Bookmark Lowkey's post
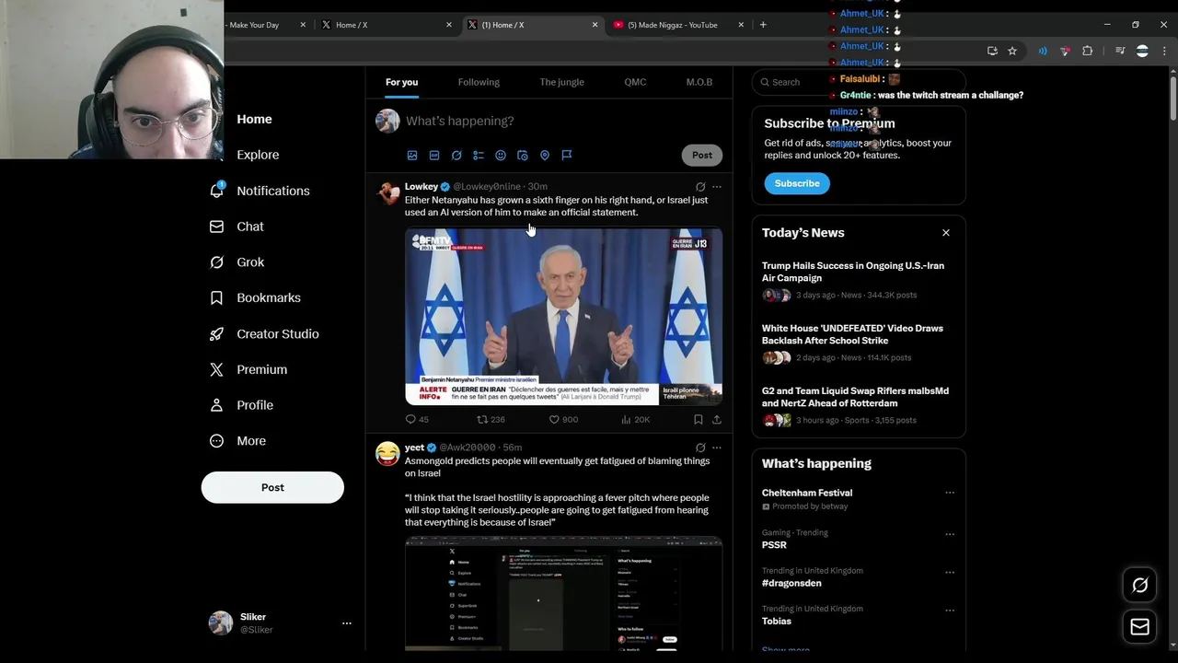1178x663 pixels. (x=699, y=420)
